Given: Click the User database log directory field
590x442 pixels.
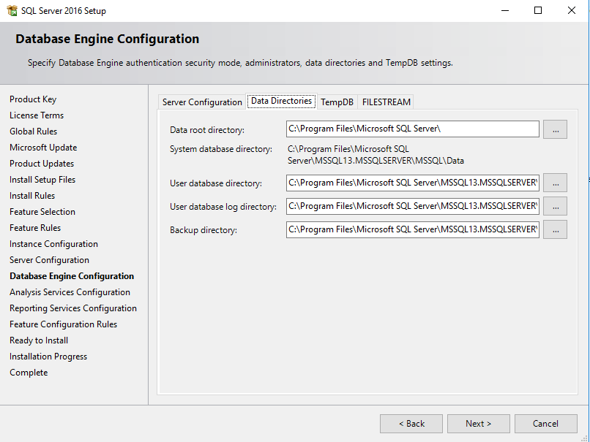Looking at the screenshot, I should (x=412, y=206).
